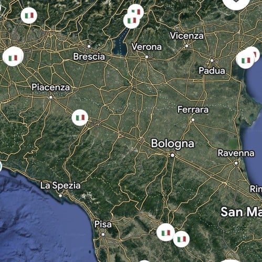
Task: Open the flag marker between Piacenza and Bologna
Action: click(x=80, y=117)
